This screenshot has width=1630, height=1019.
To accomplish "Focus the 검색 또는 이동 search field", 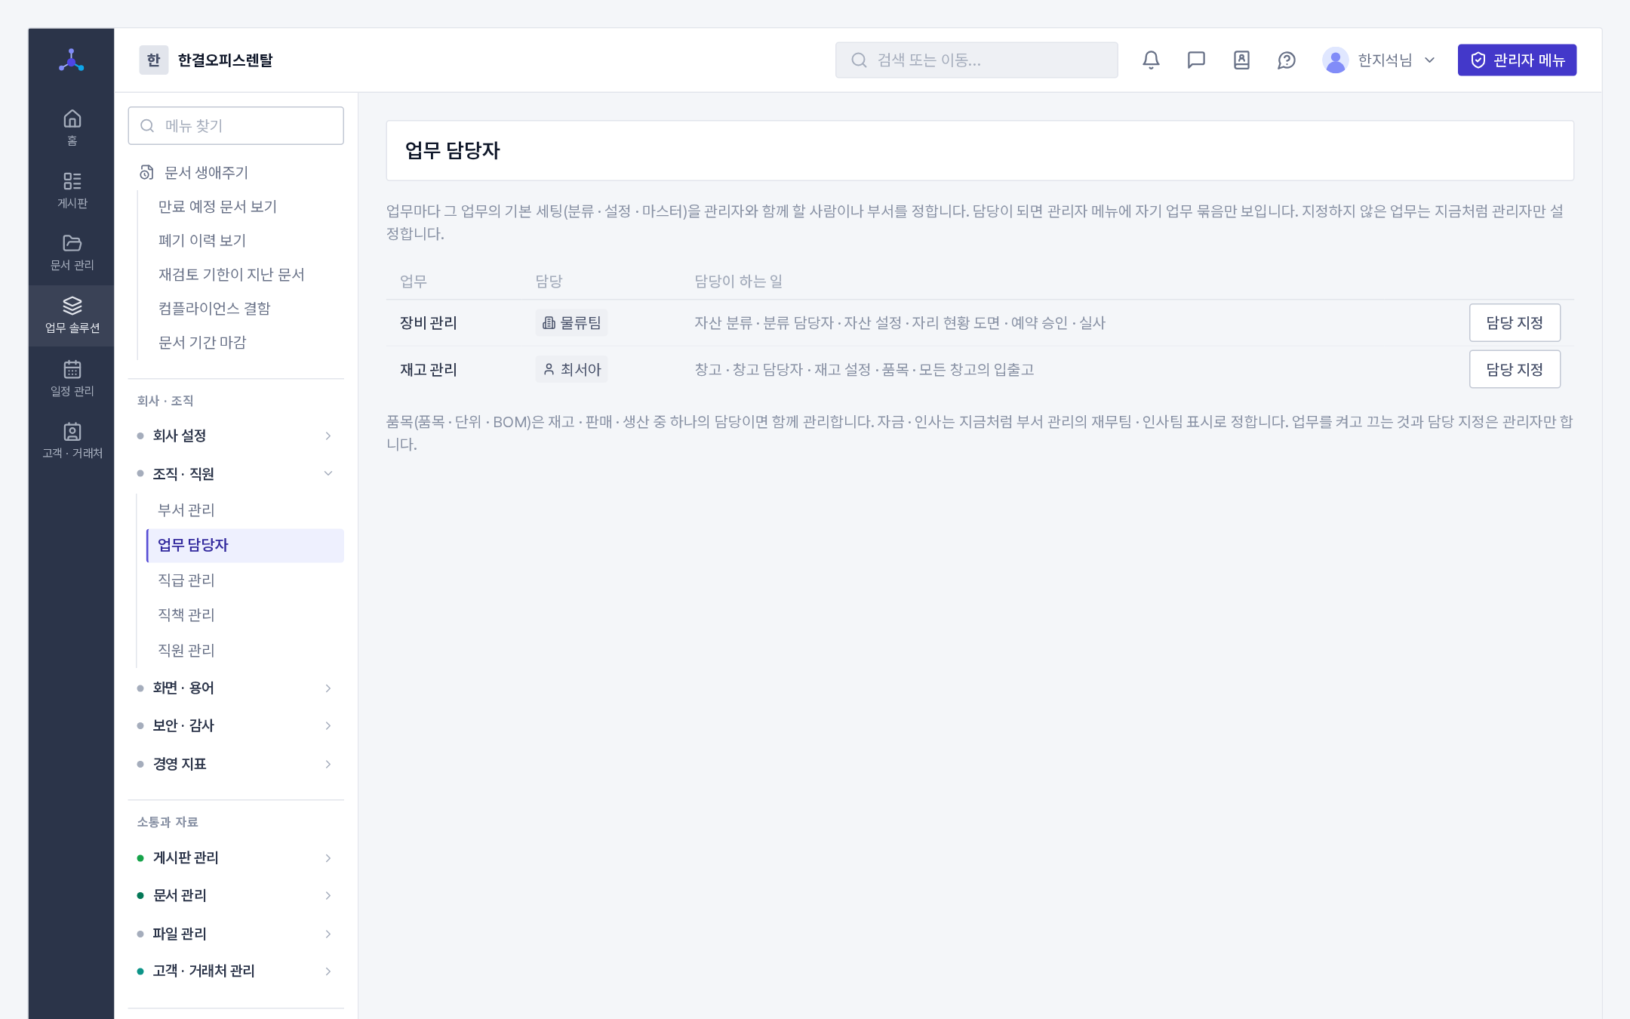I will (x=976, y=60).
